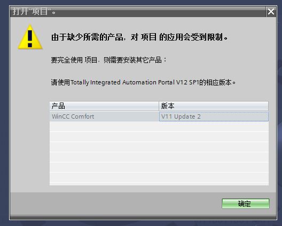Close the 打开"项目" dialog
The width and height of the screenshot is (282, 226).
coord(271,12)
